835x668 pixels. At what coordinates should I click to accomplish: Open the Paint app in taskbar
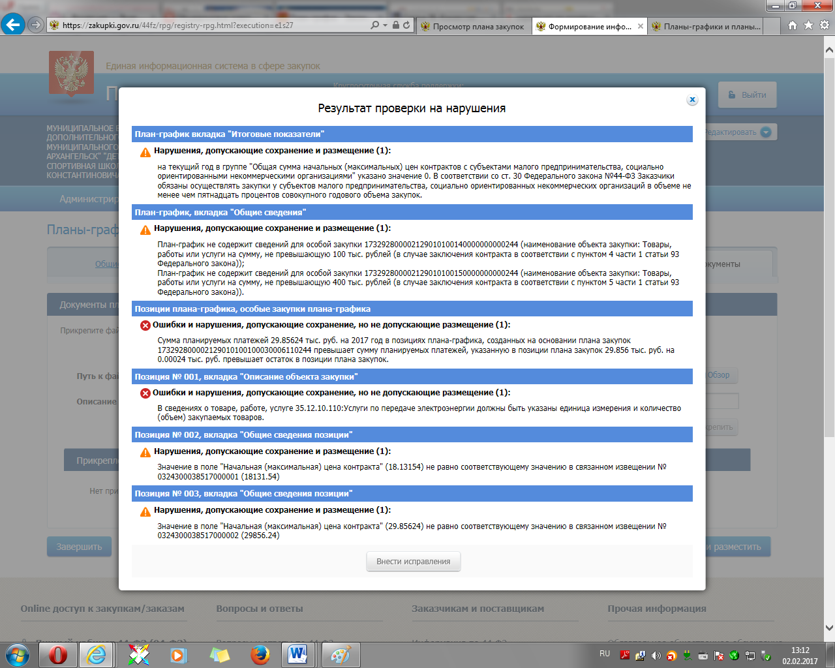(340, 654)
